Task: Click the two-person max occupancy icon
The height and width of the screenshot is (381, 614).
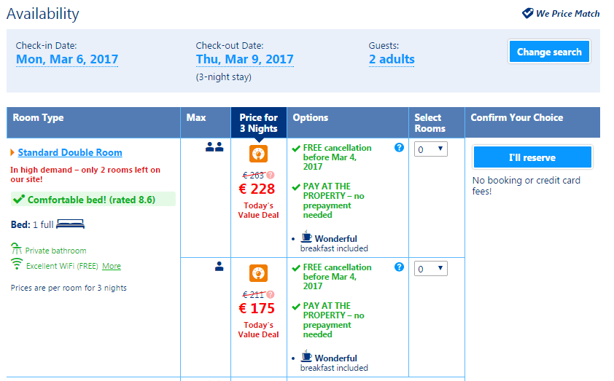Action: (214, 147)
